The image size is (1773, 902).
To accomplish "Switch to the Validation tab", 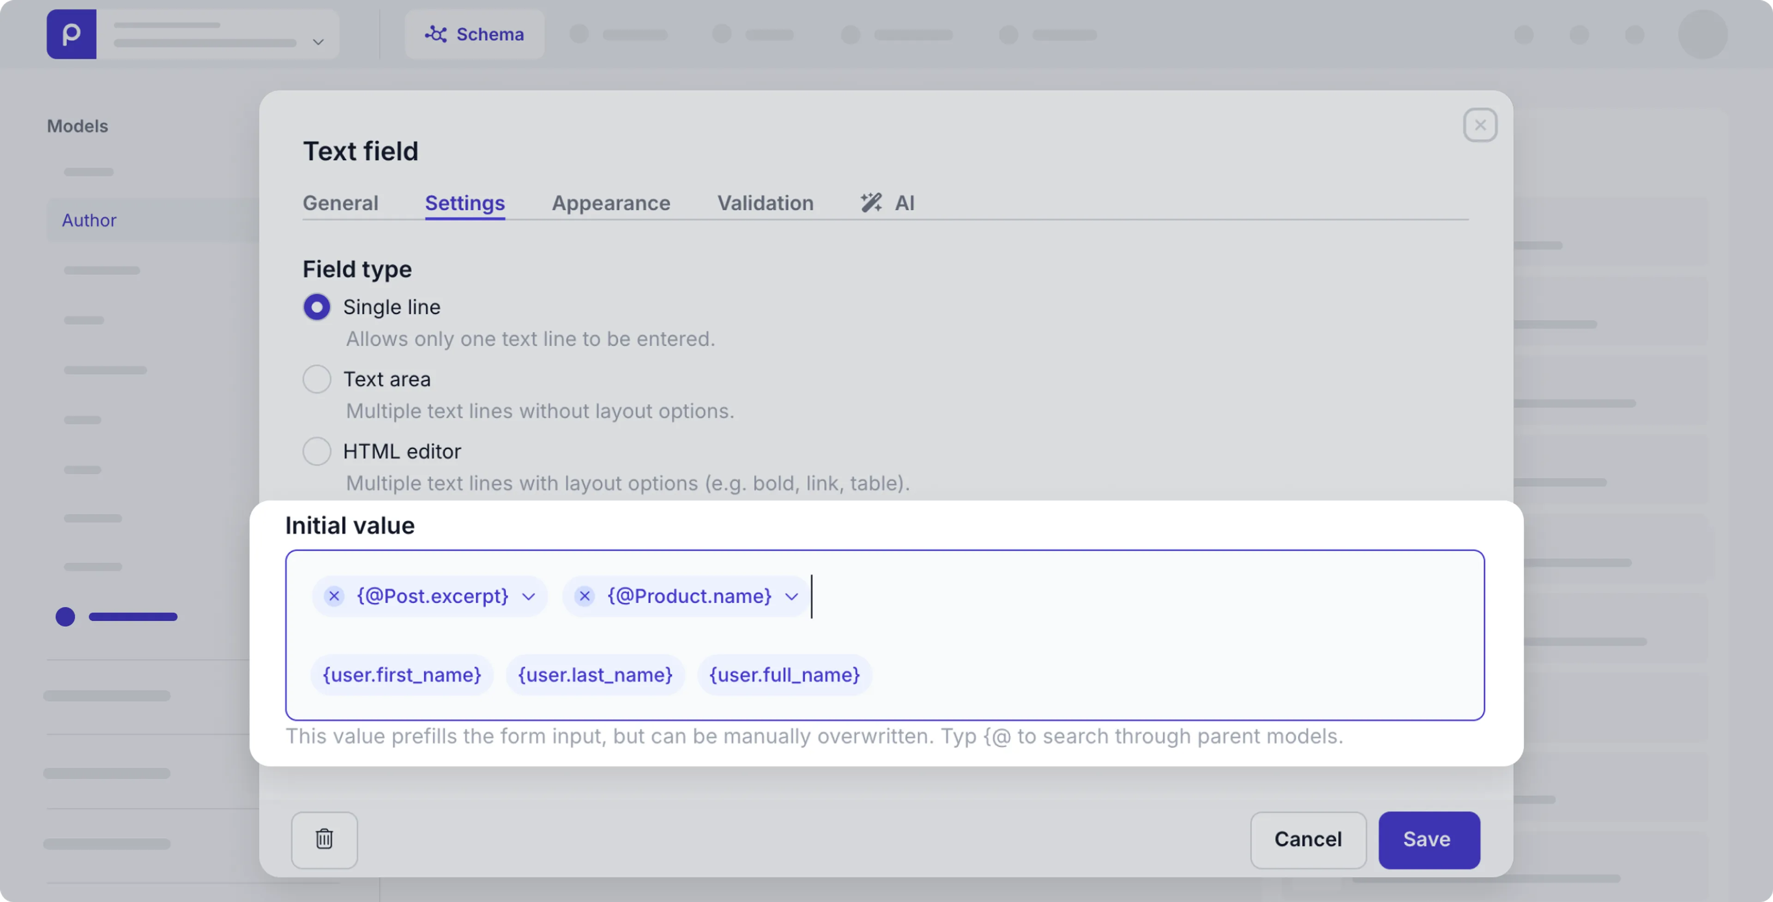I will [x=766, y=202].
